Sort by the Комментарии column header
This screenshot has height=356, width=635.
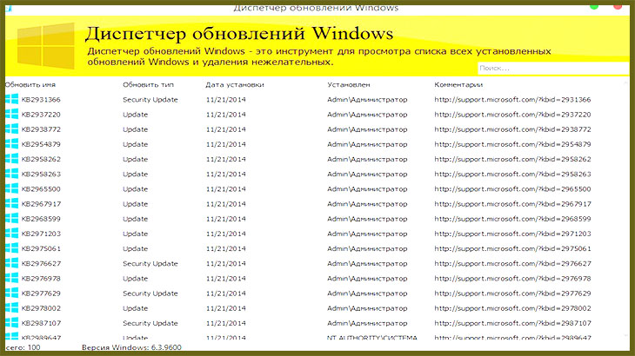(458, 85)
